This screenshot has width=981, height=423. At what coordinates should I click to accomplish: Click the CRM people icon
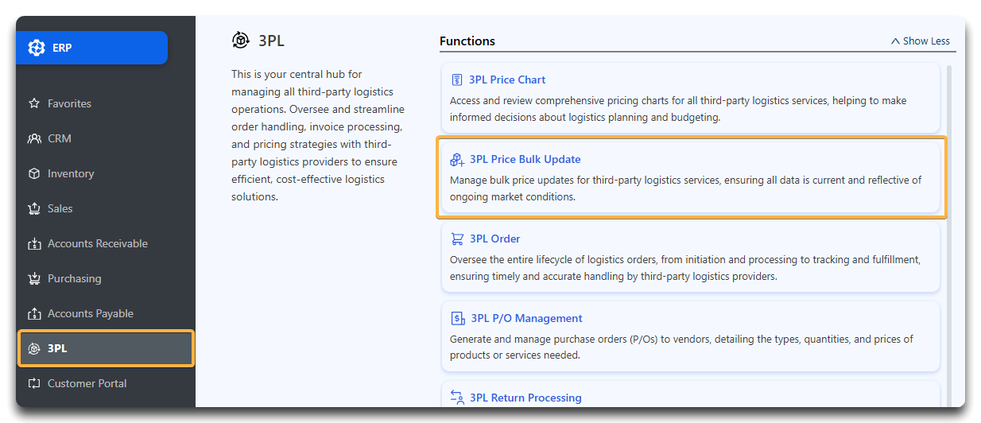34,138
